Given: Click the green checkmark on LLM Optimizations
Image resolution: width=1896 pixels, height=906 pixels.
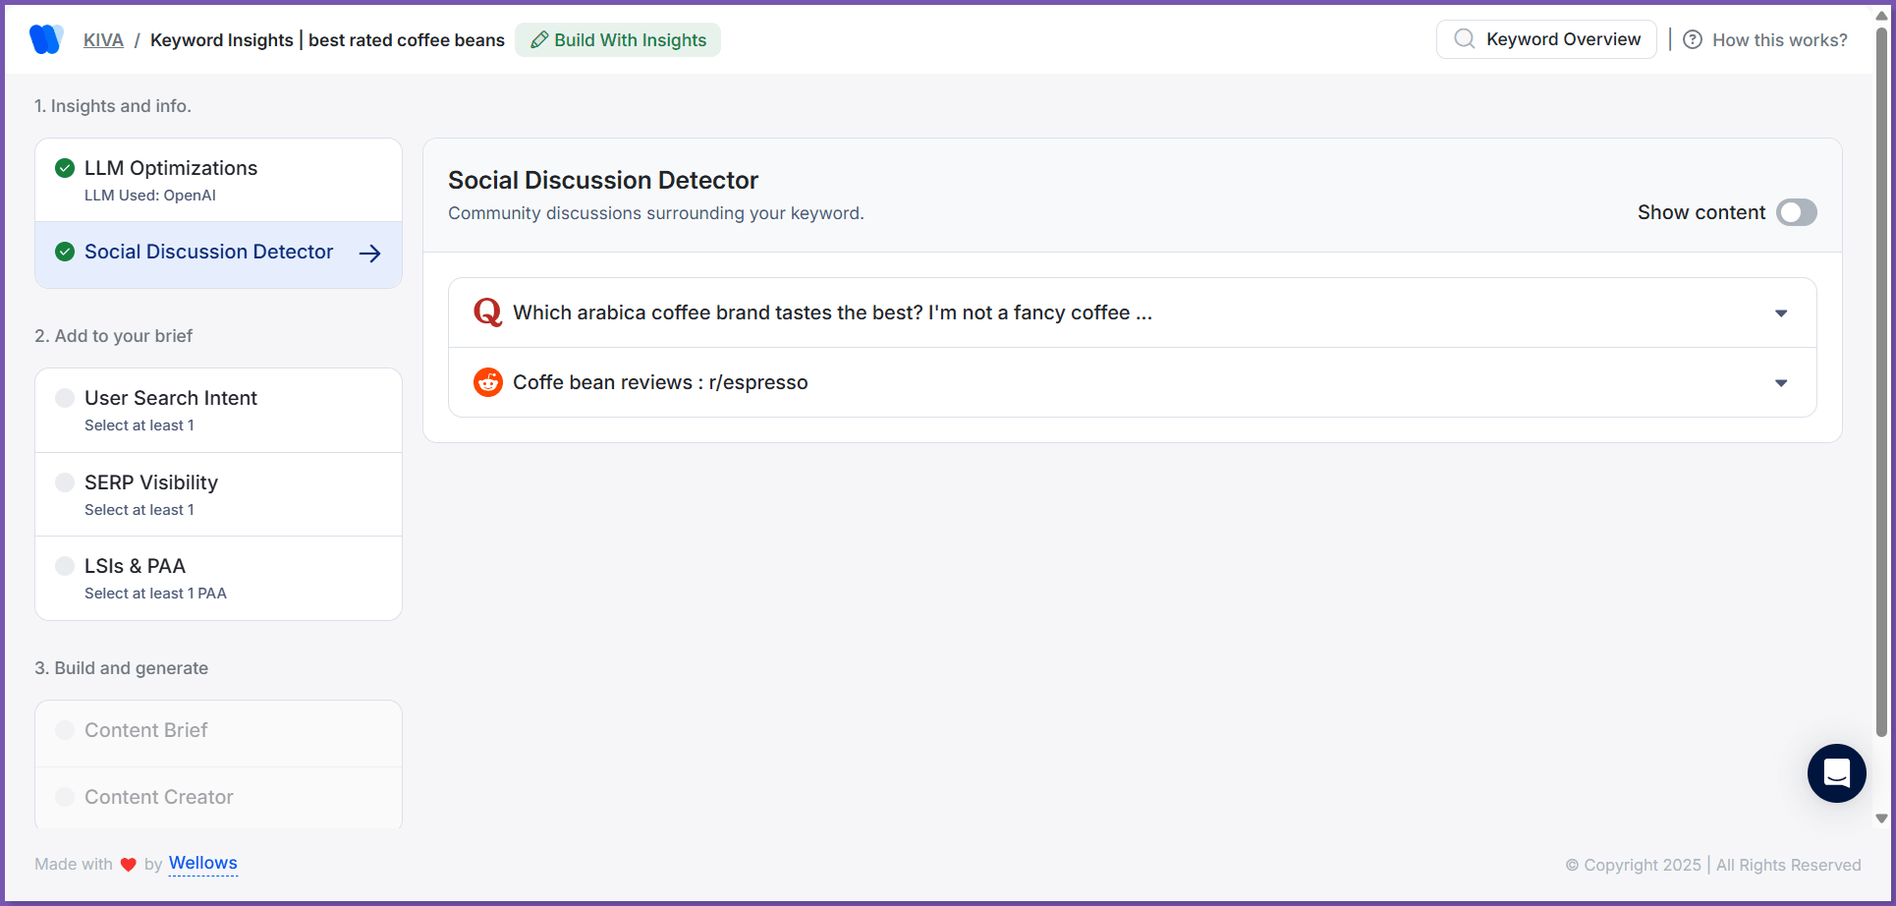Looking at the screenshot, I should click(x=65, y=168).
